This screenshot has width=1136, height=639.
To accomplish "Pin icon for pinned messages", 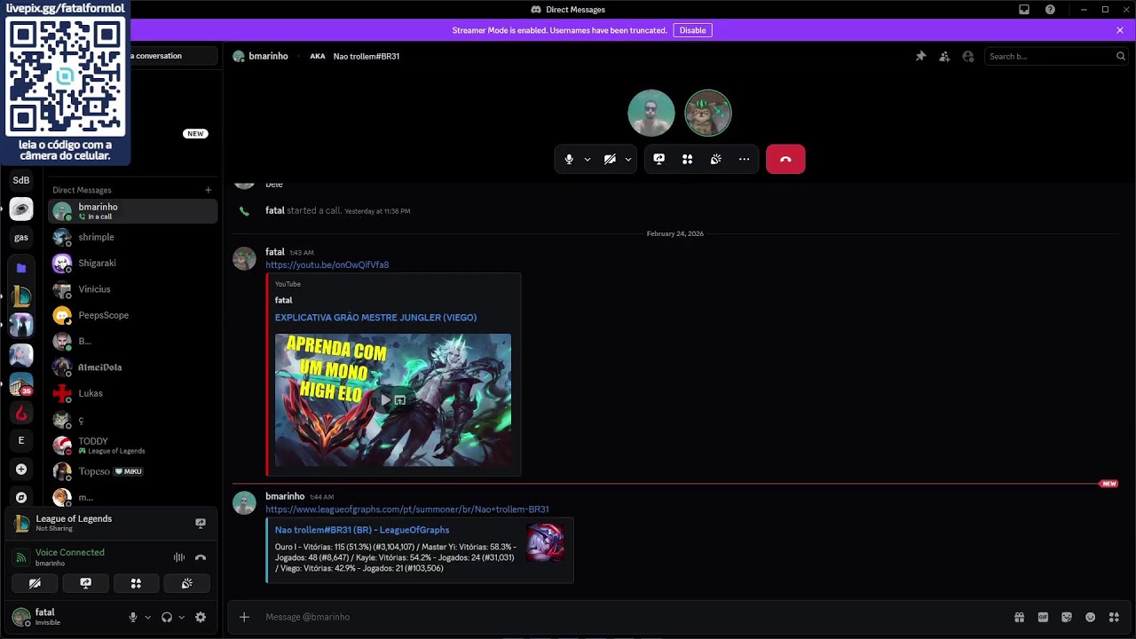I will pos(920,56).
